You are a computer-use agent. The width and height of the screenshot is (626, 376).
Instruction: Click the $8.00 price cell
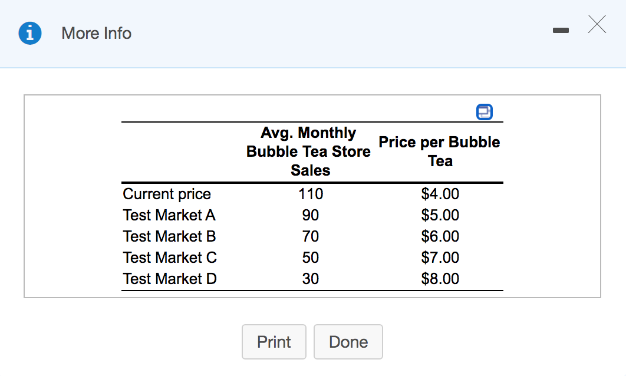(440, 279)
